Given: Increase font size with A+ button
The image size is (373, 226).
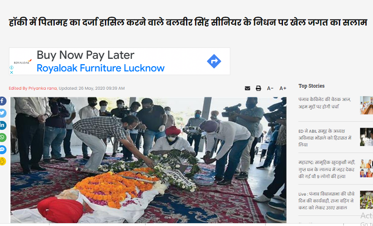Looking at the screenshot, I should pos(283,88).
